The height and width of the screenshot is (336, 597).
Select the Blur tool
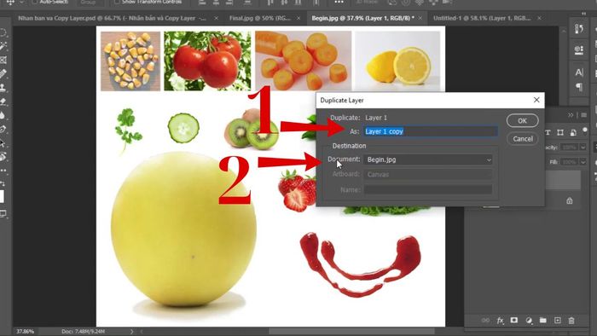3,115
